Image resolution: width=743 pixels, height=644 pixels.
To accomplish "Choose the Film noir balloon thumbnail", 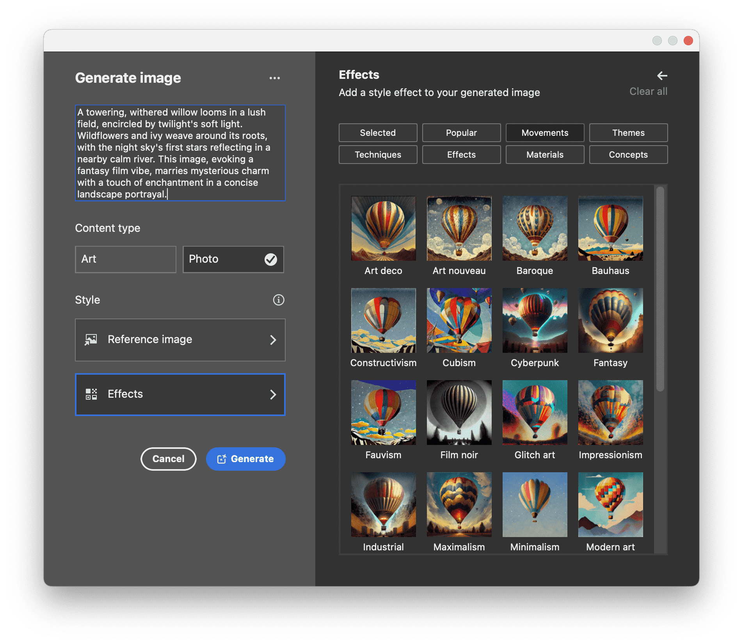I will tap(459, 413).
